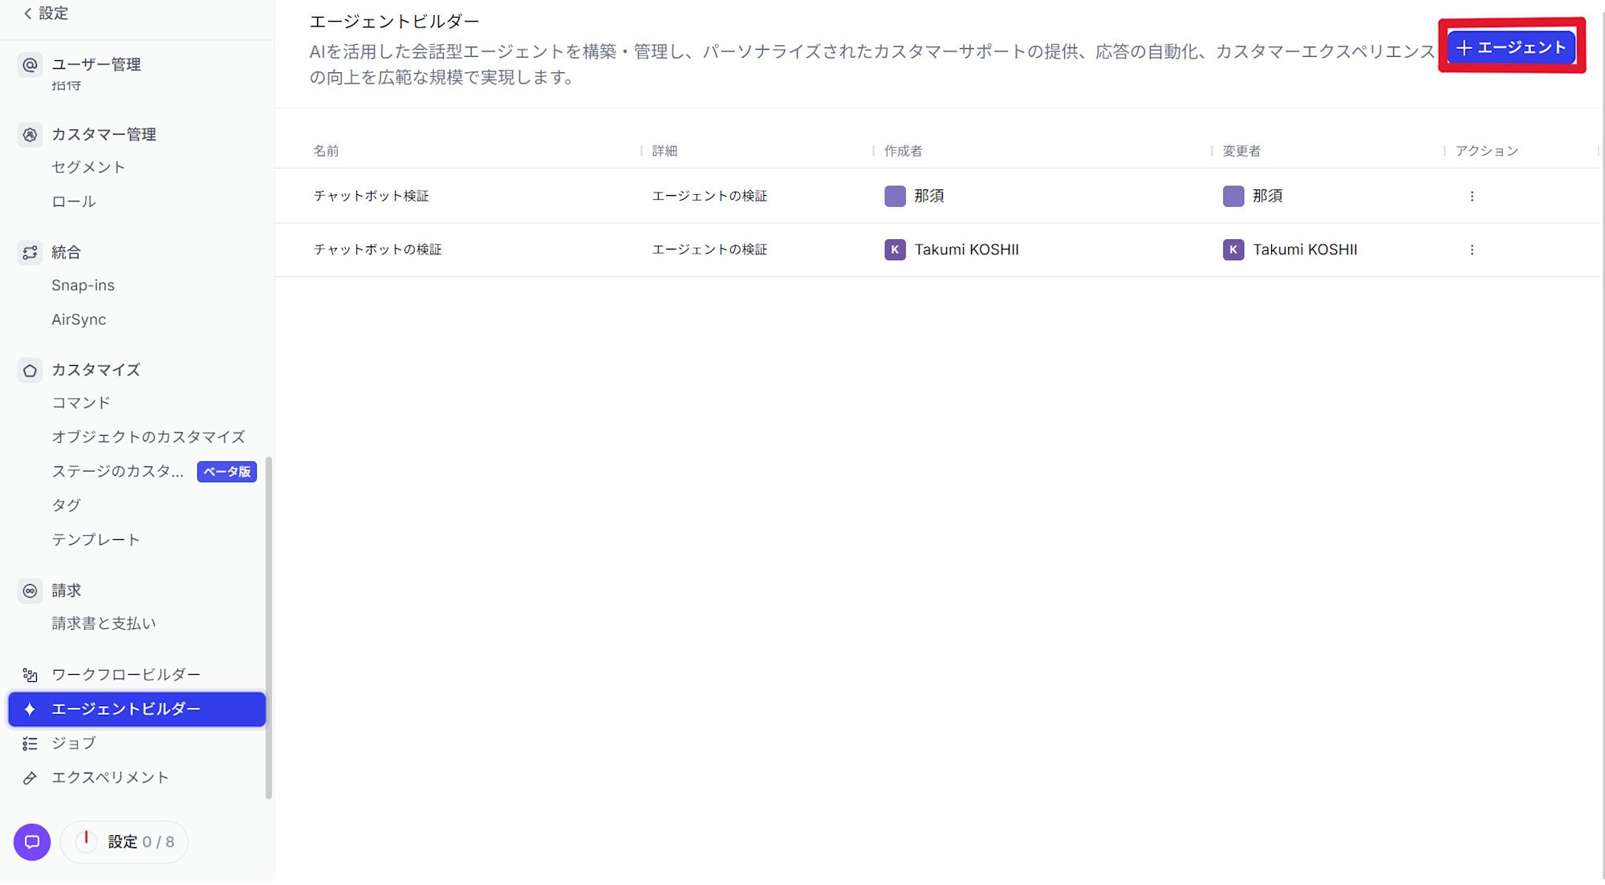
Task: Collapse settings via the 設定 back chevron
Action: click(x=28, y=13)
